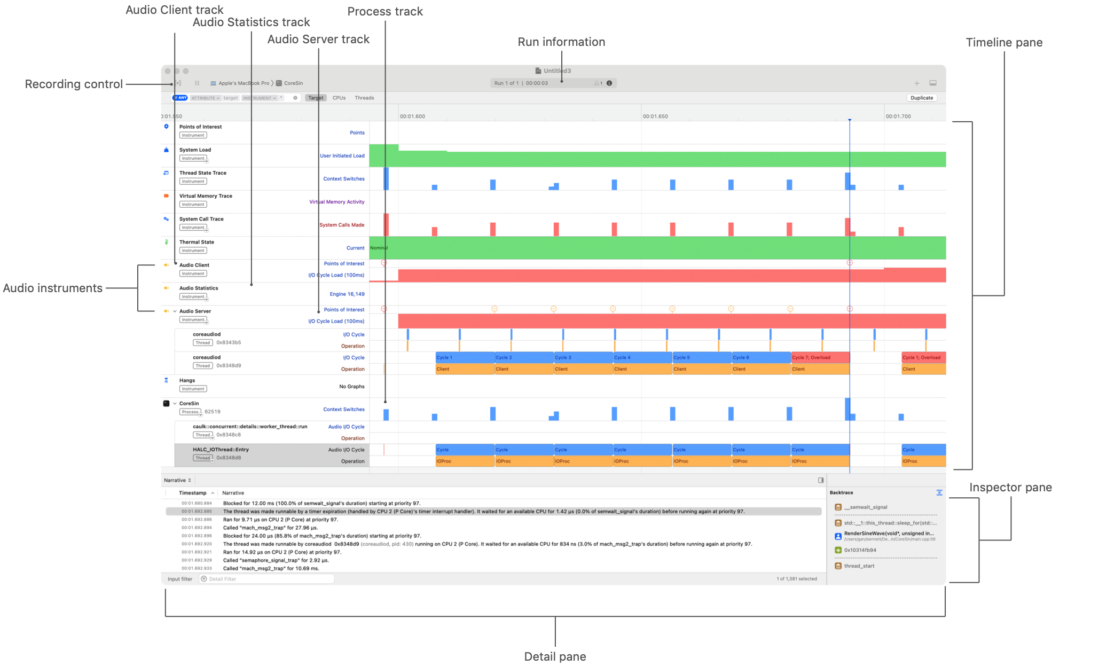Open the ATTRIBUTE filter dropdown

point(206,98)
